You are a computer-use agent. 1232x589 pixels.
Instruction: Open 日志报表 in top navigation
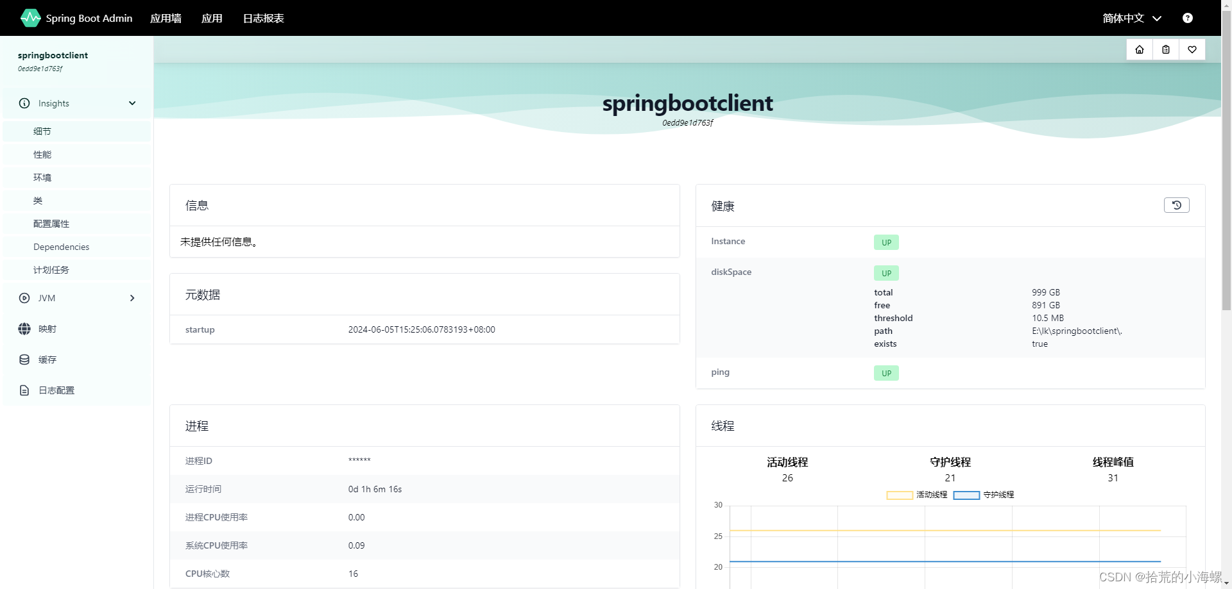click(263, 18)
